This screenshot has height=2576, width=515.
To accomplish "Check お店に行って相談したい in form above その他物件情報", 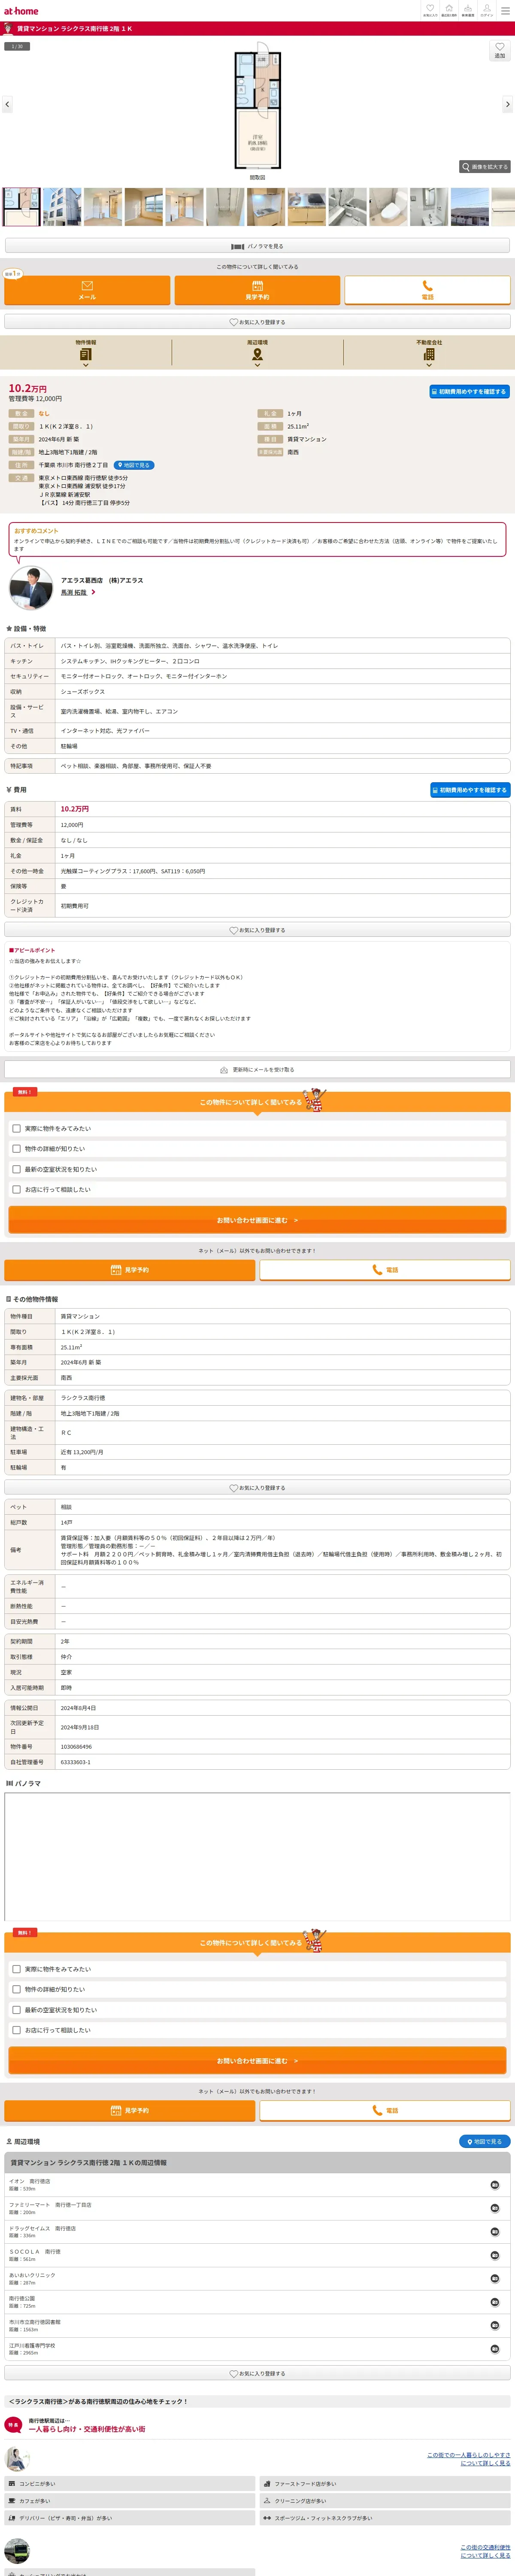I will pyautogui.click(x=16, y=1189).
